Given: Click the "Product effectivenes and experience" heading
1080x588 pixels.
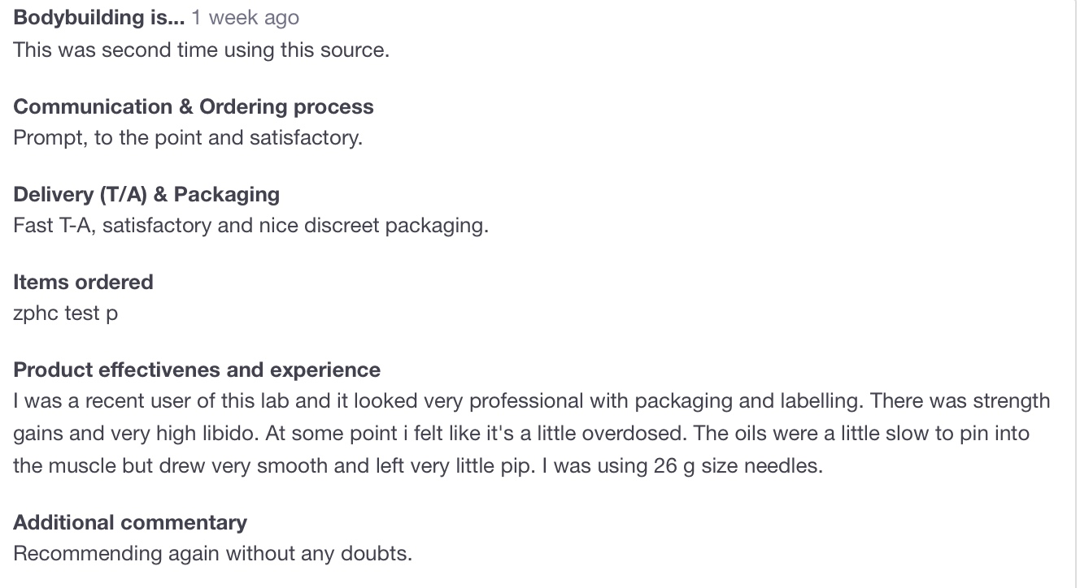Looking at the screenshot, I should pos(197,370).
